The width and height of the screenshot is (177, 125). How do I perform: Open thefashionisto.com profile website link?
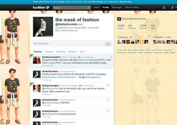(x=66, y=30)
